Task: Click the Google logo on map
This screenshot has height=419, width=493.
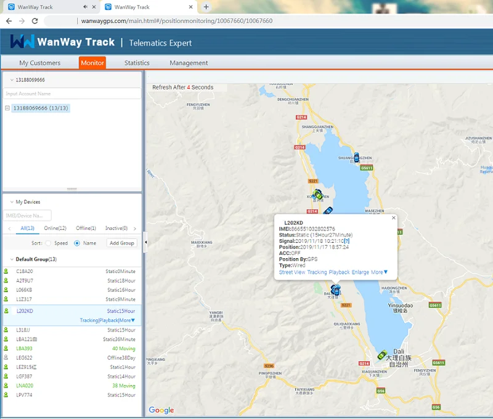Action: tap(161, 410)
